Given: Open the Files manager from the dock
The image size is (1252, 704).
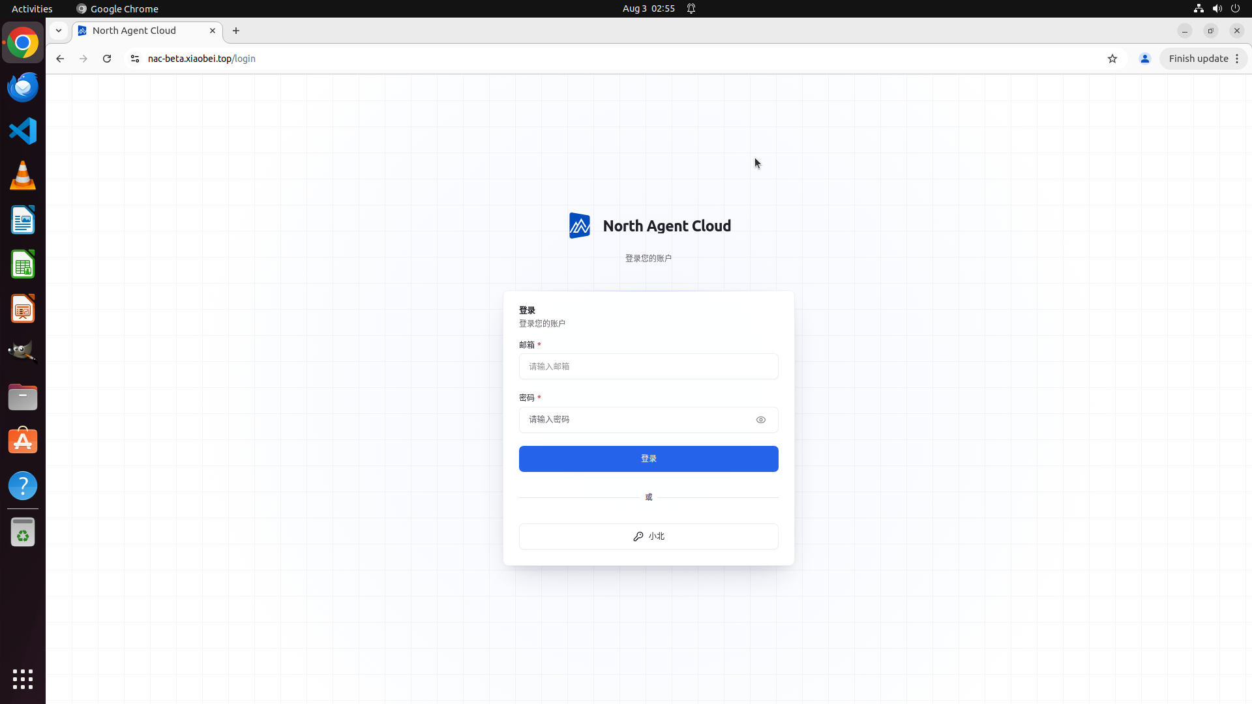Looking at the screenshot, I should [23, 397].
